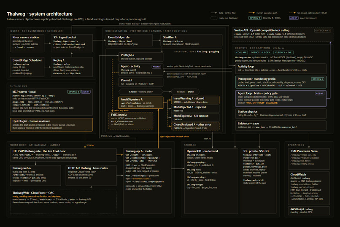Click the "S3 · private, SSE-S3" heading
This screenshot has width=340, height=227.
coord(256,151)
